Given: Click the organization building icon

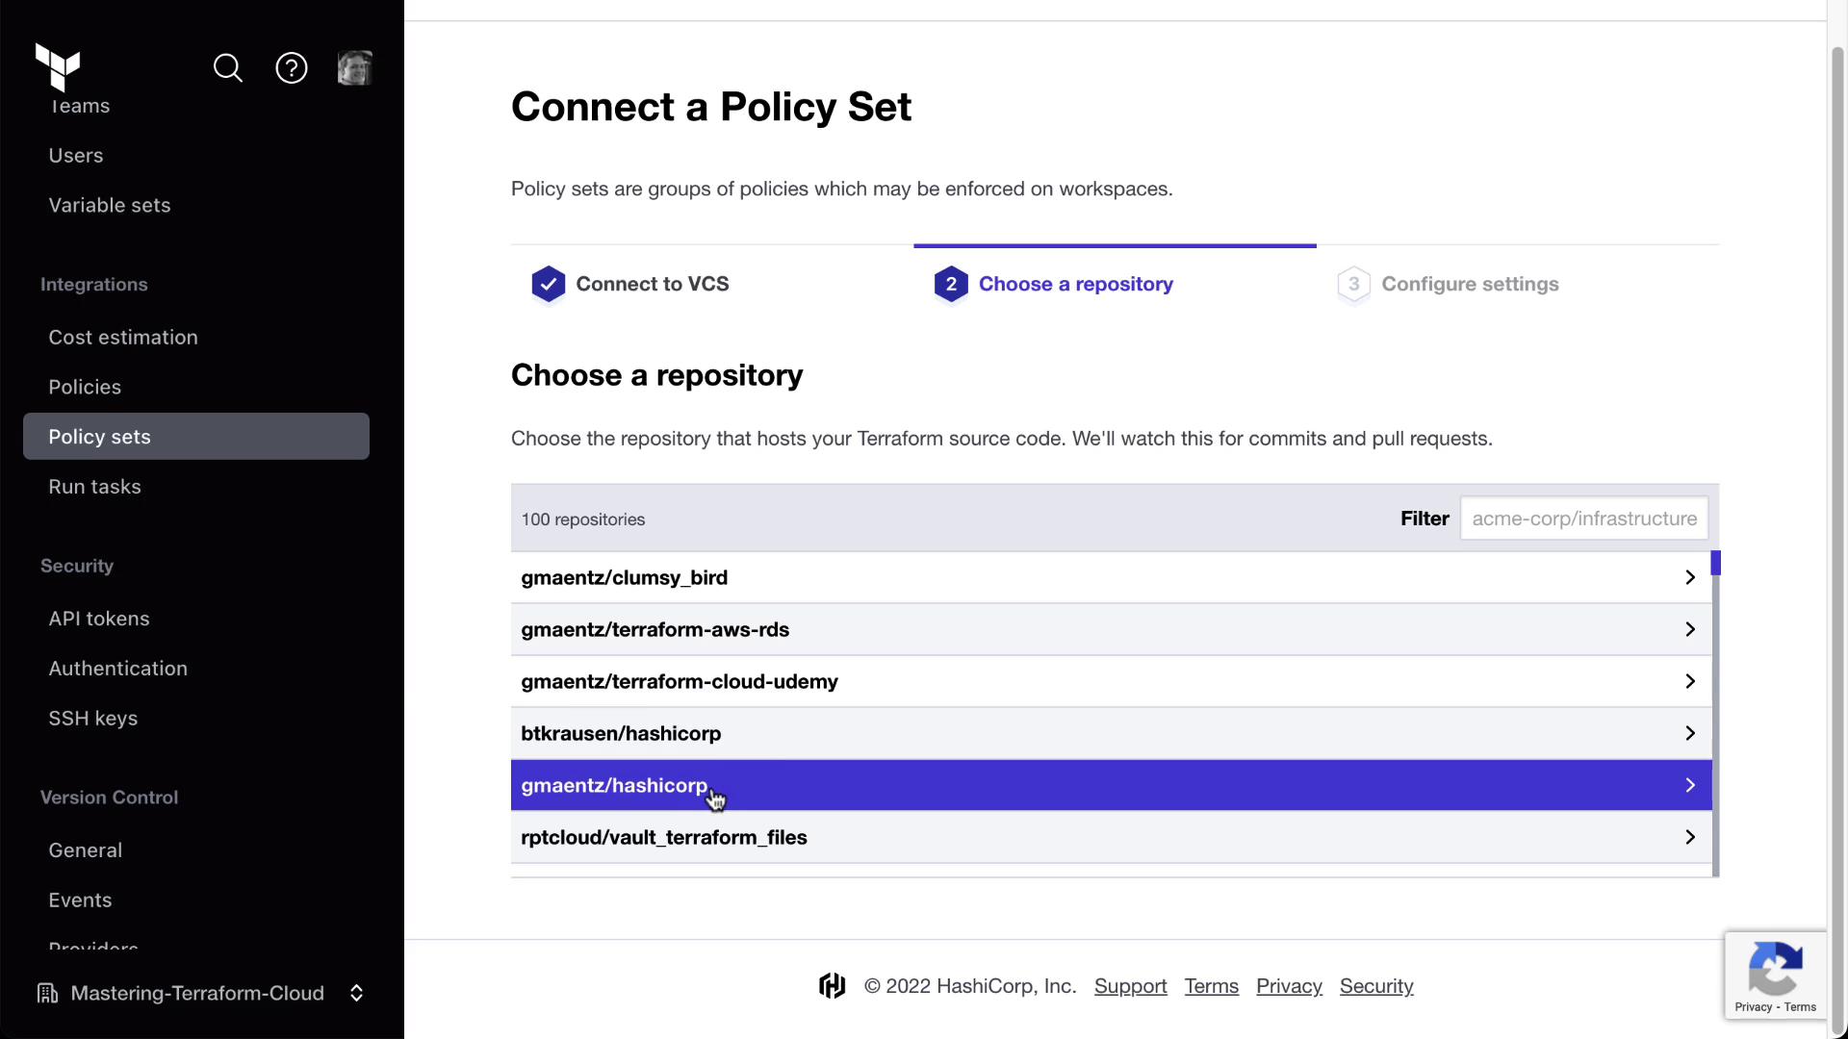Looking at the screenshot, I should point(47,993).
